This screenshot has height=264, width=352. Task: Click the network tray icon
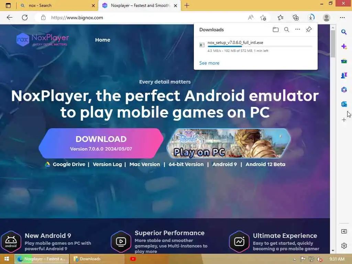[311, 259]
